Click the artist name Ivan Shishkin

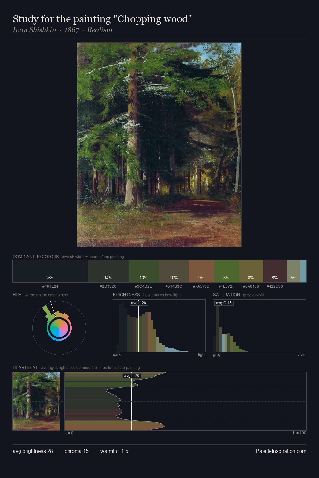pyautogui.click(x=34, y=30)
